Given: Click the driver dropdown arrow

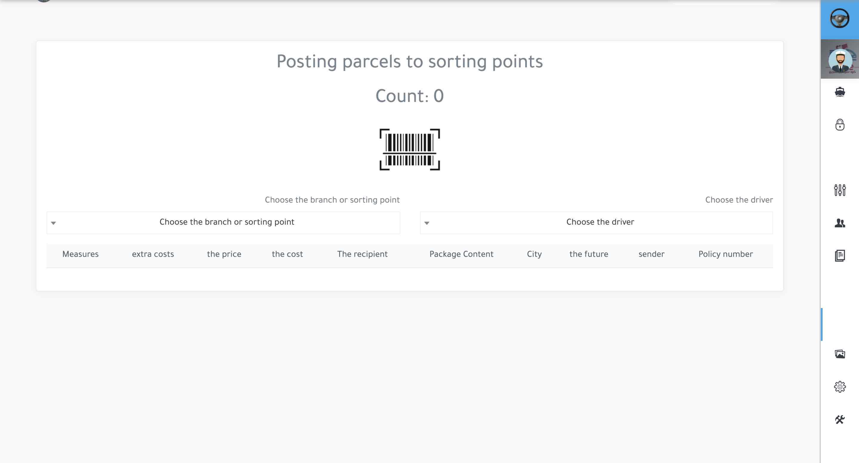Looking at the screenshot, I should 427,223.
